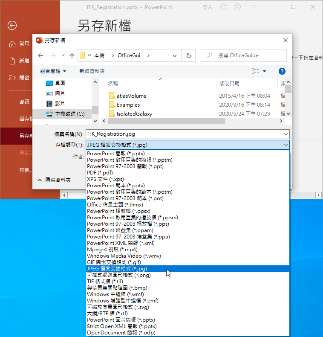Choose 可攜式網路圖形格式 (*.png)
323x337 pixels.
(187, 275)
